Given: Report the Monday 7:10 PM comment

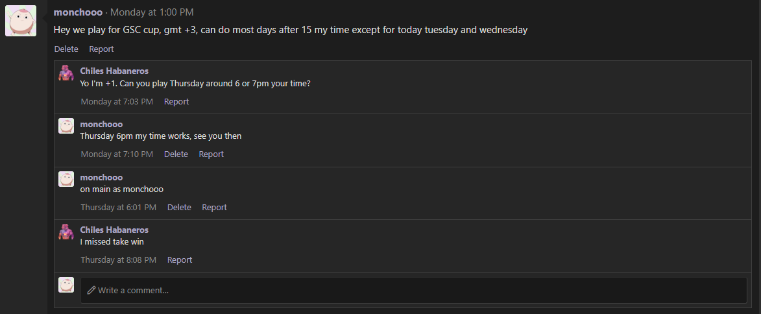Looking at the screenshot, I should point(211,154).
